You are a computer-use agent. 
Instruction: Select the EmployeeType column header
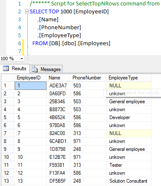[129, 78]
